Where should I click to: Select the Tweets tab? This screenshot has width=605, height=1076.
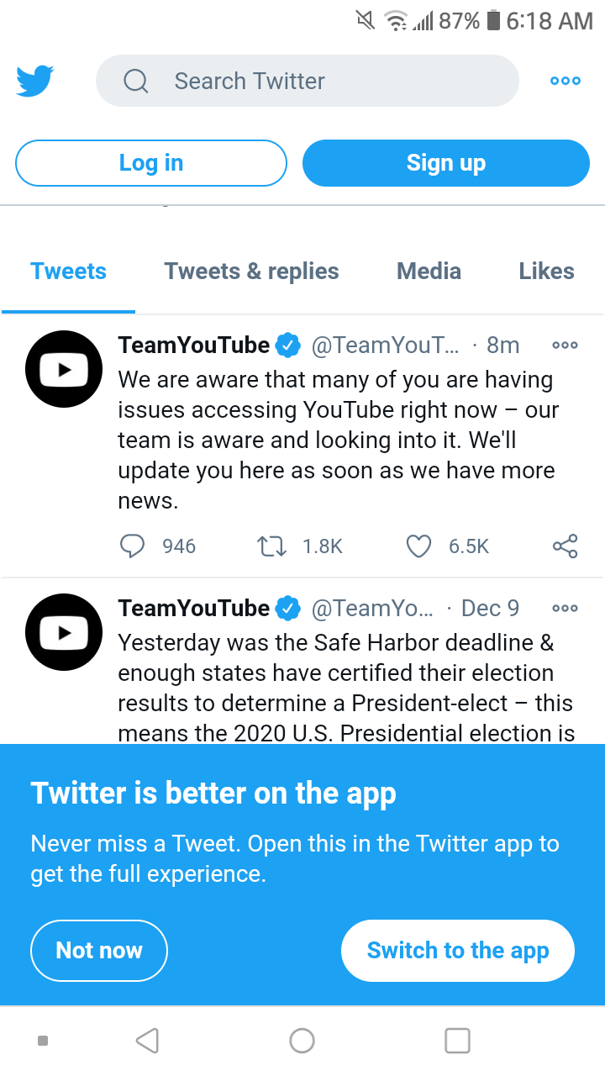68,272
